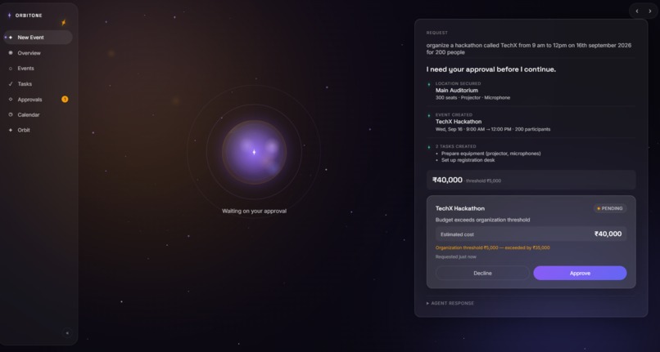Go to next request with right arrow

pos(650,11)
